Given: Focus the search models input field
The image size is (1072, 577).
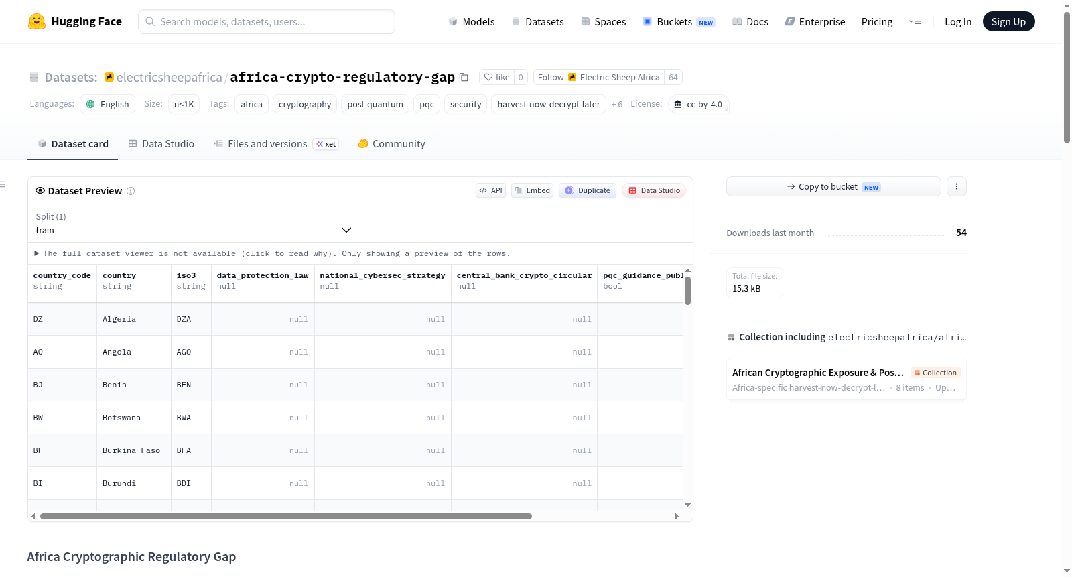Looking at the screenshot, I should [x=267, y=21].
